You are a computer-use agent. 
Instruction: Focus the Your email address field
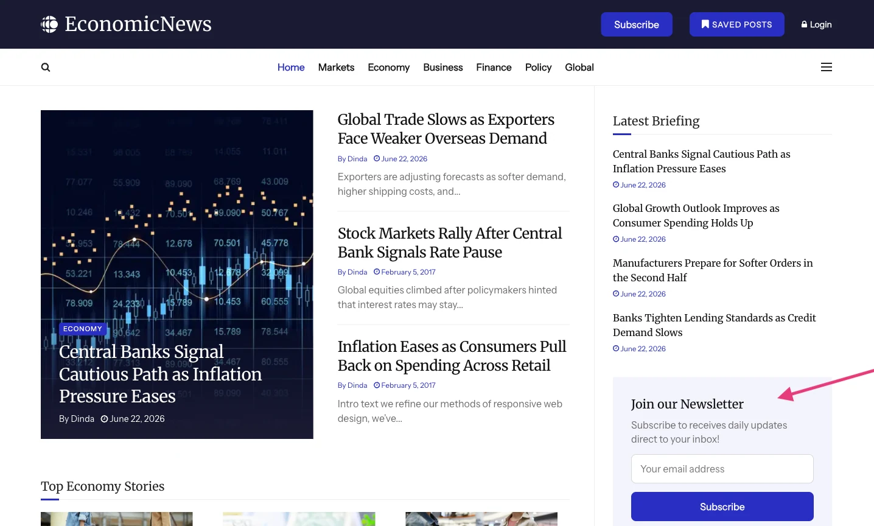tap(722, 469)
